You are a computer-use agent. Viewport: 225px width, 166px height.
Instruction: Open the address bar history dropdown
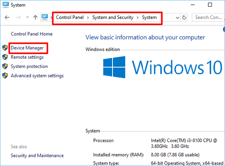177,18
